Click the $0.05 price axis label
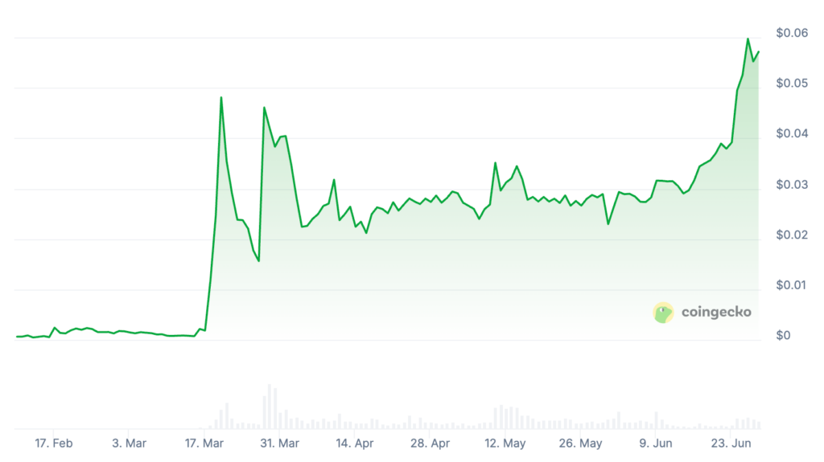Viewport: 824px width, 462px height. 790,84
